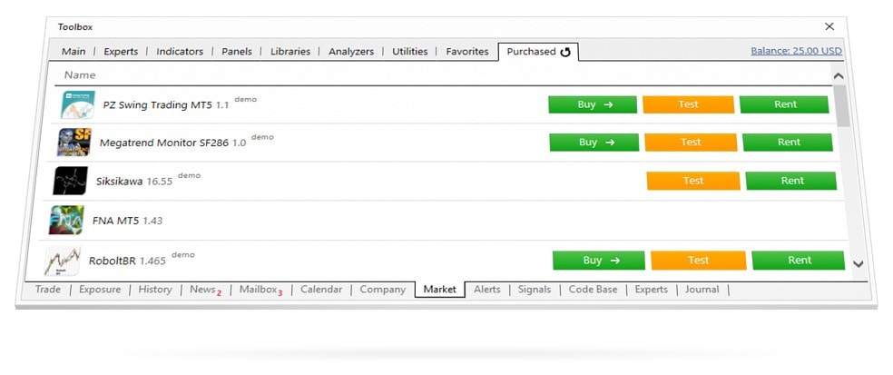Buy PZ Swing Trading MT5
The image size is (893, 375).
pos(594,104)
